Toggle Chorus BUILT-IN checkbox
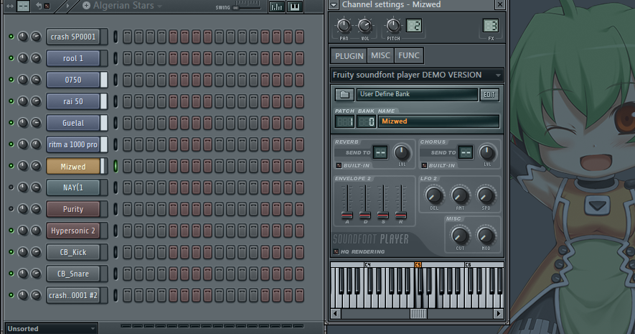 click(424, 165)
